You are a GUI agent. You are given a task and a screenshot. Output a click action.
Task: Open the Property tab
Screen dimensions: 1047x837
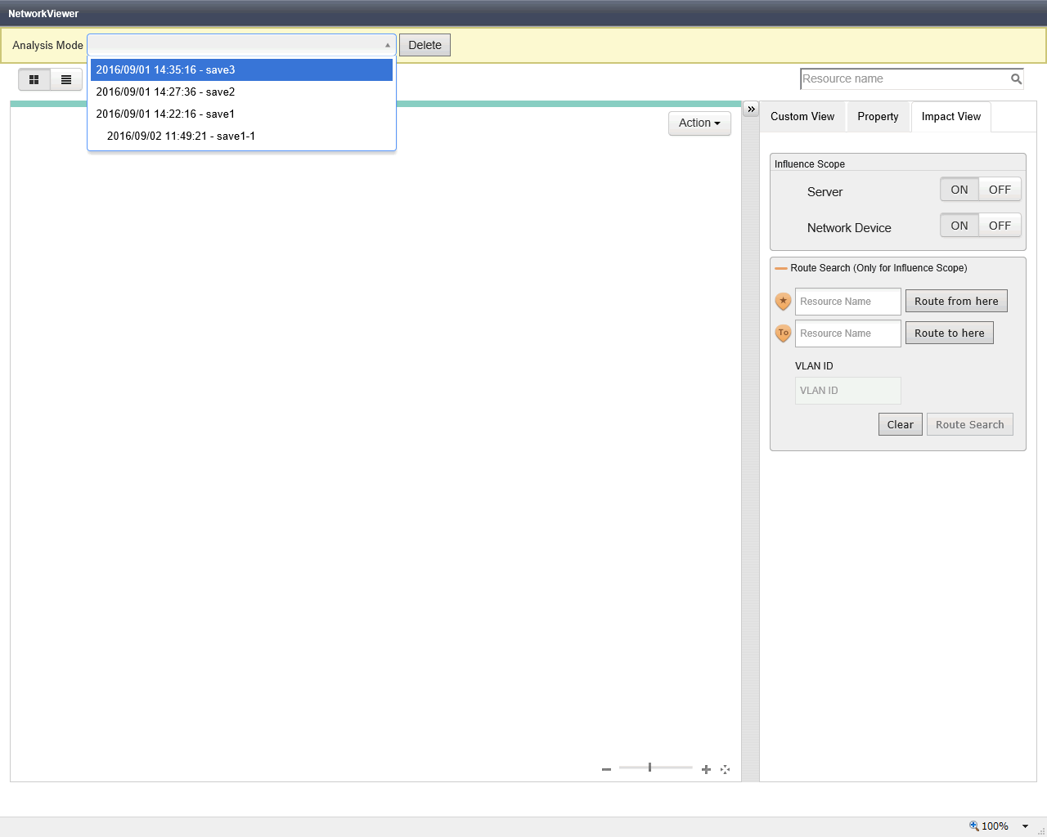coord(878,117)
